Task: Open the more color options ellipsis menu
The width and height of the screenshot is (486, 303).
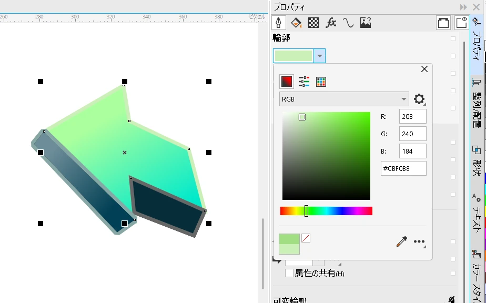Action: [419, 241]
